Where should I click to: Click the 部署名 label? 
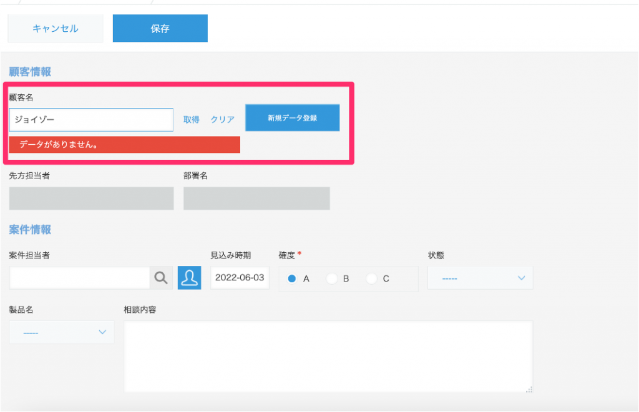click(195, 175)
